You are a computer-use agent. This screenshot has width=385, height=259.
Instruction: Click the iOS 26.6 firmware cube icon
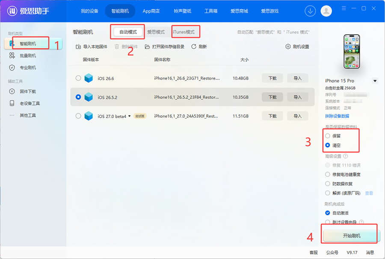pos(89,78)
